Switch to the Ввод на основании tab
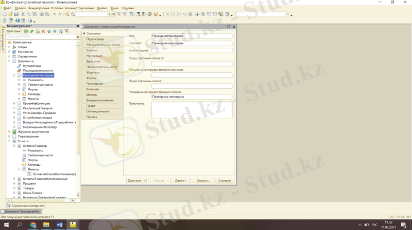Image resolution: width=412 pixels, height=230 pixels. click(x=102, y=100)
